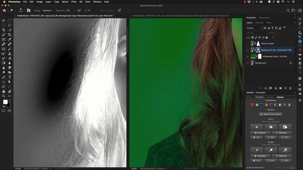The height and width of the screenshot is (170, 303).
Task: Open the workspace switcher in options bar
Action: pos(294,10)
